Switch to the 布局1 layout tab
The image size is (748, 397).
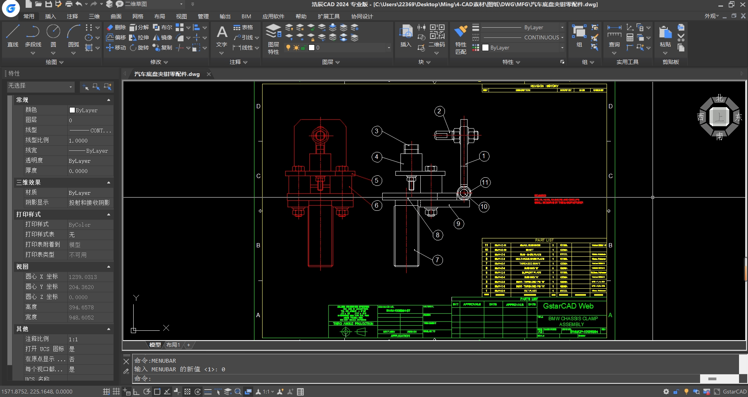click(x=173, y=345)
